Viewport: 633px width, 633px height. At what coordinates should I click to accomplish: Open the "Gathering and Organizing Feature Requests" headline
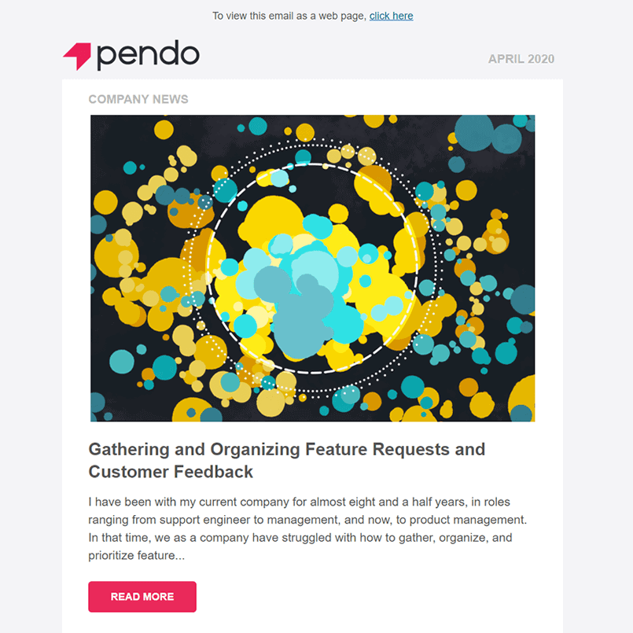(x=286, y=450)
